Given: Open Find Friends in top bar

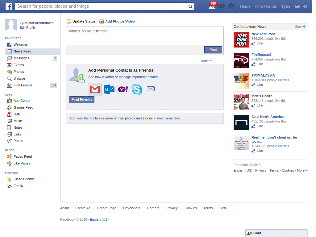Looking at the screenshot, I should pos(266,6).
